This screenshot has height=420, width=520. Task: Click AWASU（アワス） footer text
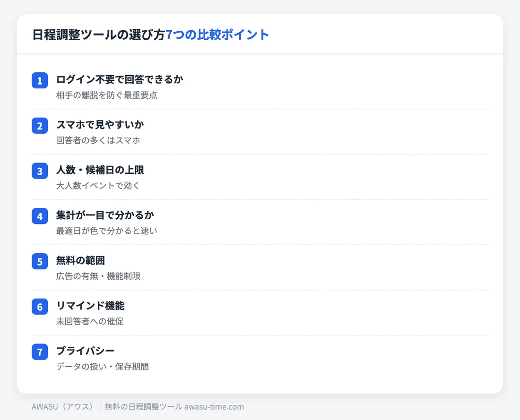tap(63, 407)
